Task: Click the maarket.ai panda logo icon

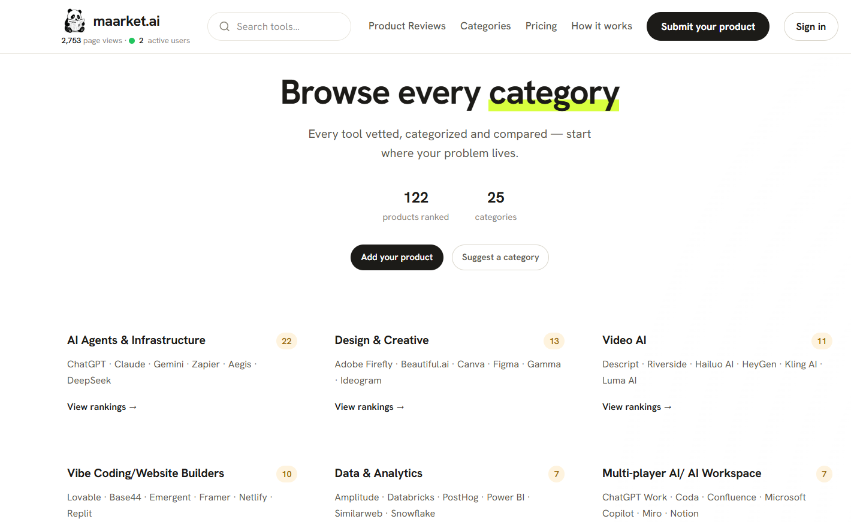Action: (x=75, y=21)
